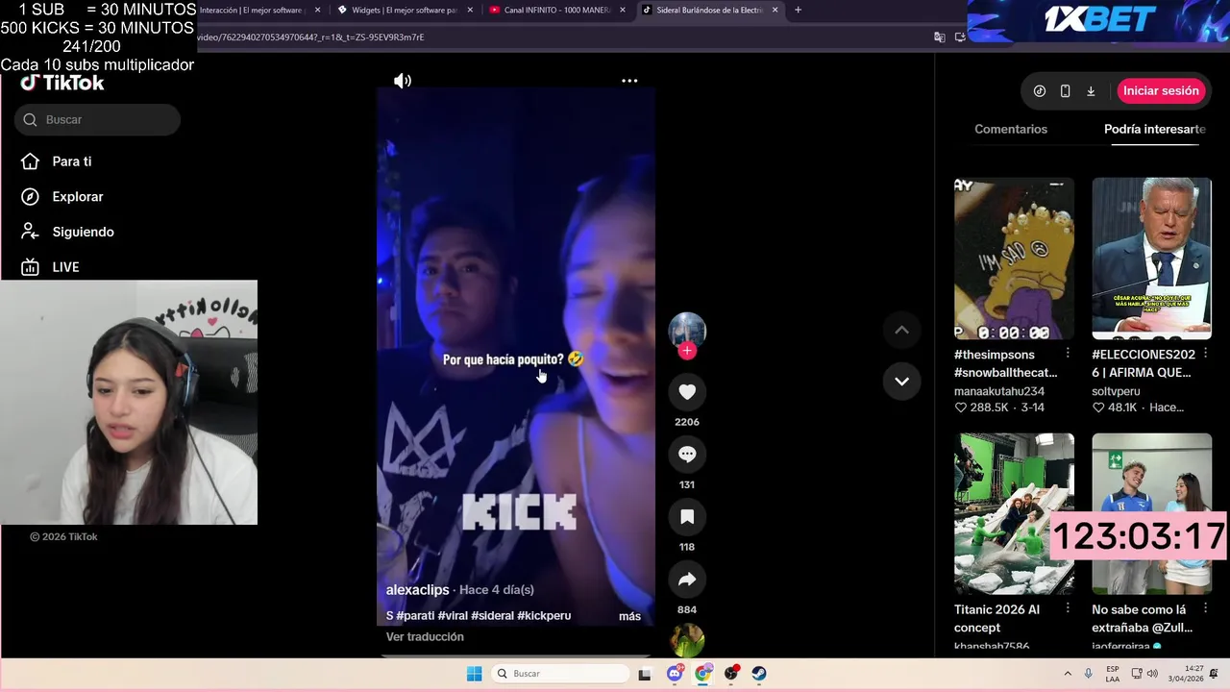Open Task View from the taskbar
The width and height of the screenshot is (1230, 692).
[646, 674]
